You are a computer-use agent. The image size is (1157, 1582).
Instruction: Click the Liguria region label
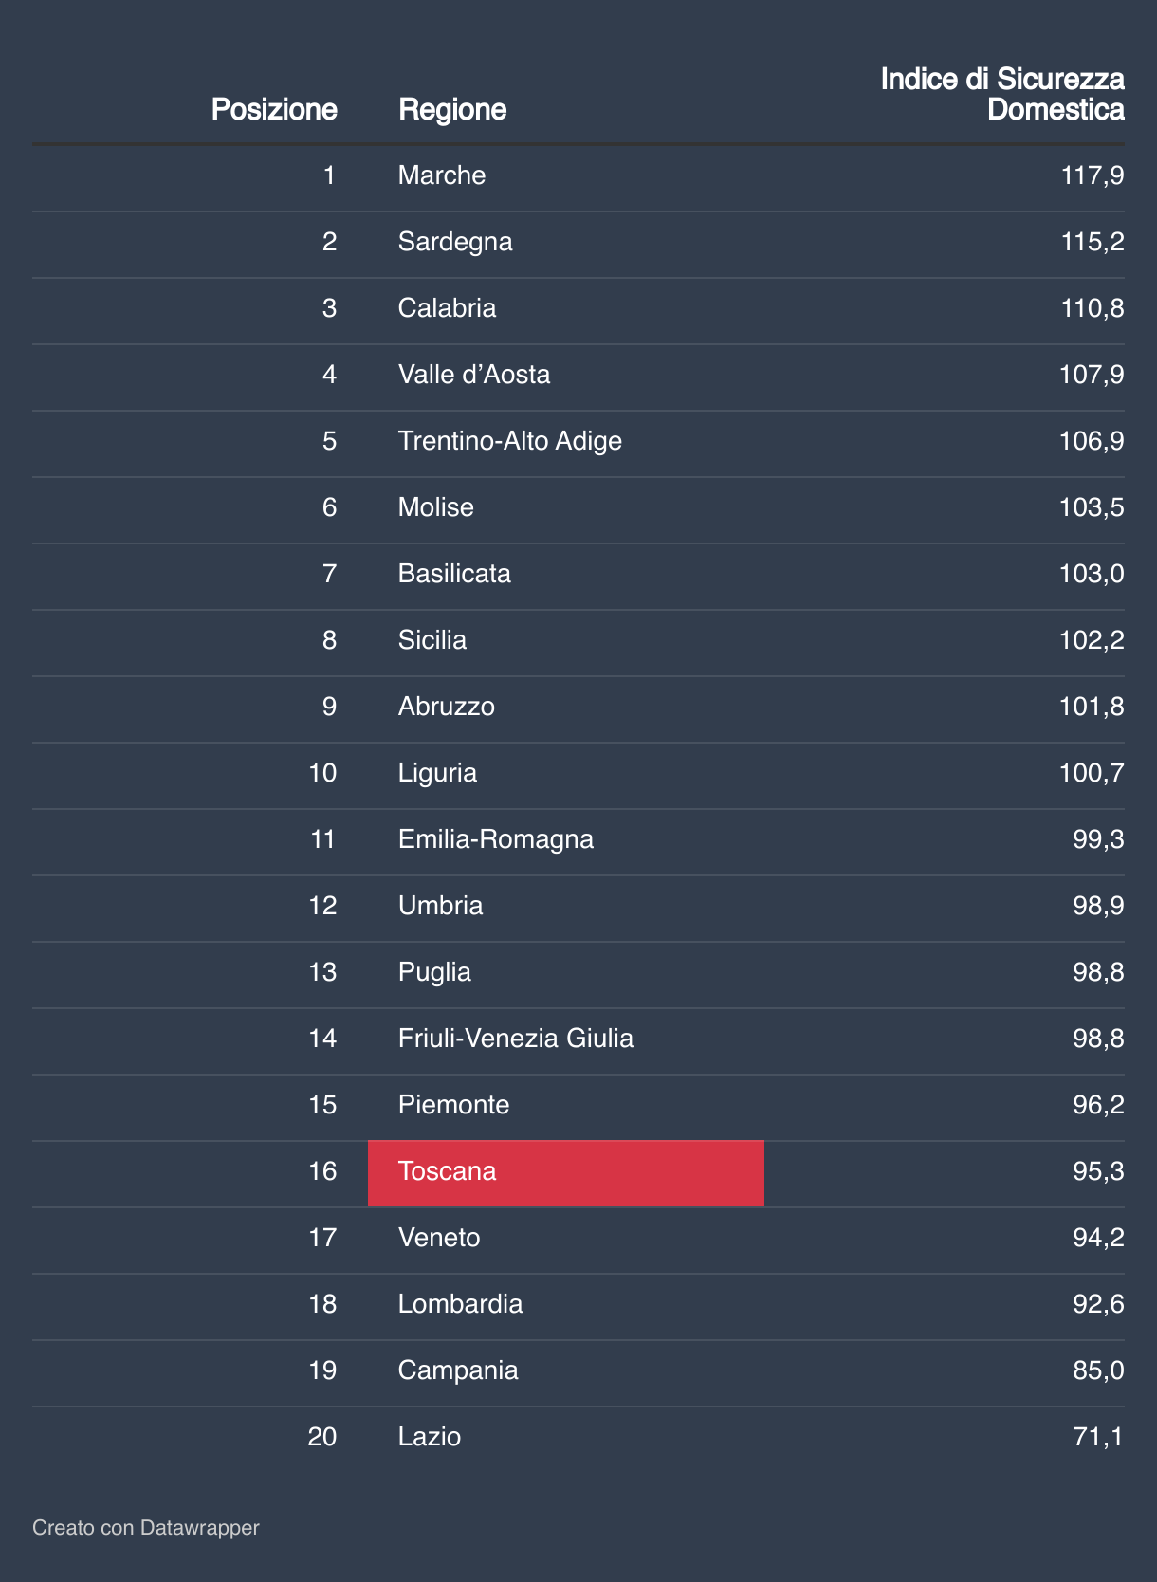[x=437, y=773]
